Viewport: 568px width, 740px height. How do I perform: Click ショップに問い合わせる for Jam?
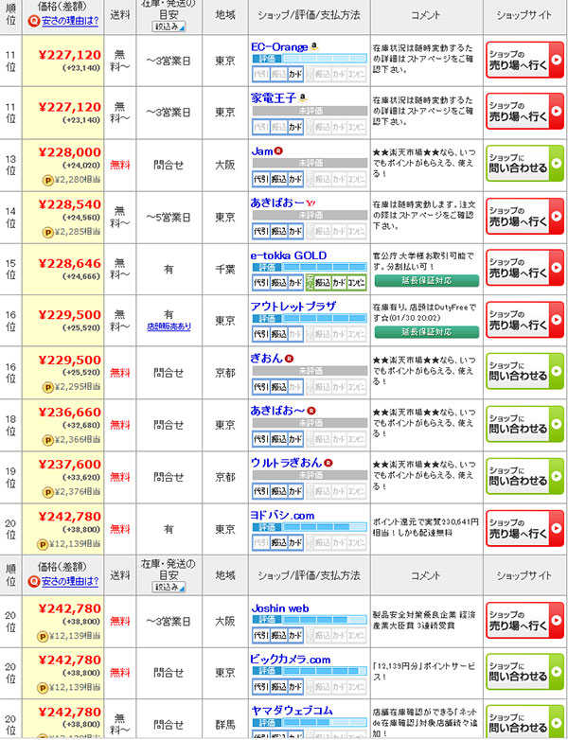click(x=524, y=164)
